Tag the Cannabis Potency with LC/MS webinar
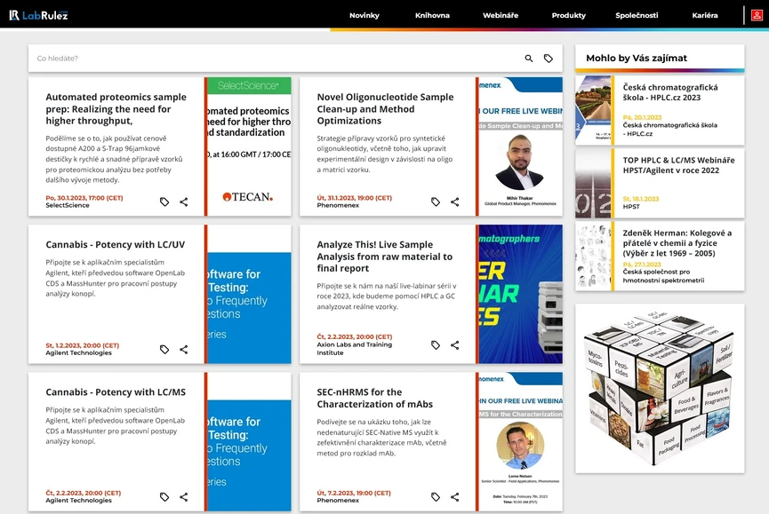The height and width of the screenshot is (514, 769). [164, 497]
